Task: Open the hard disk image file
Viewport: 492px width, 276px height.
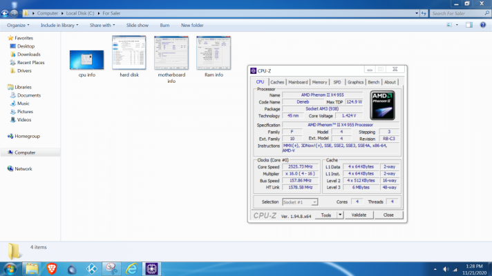Action: (129, 52)
